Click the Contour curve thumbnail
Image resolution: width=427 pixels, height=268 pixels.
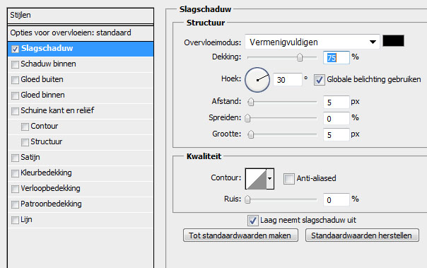pyautogui.click(x=256, y=179)
